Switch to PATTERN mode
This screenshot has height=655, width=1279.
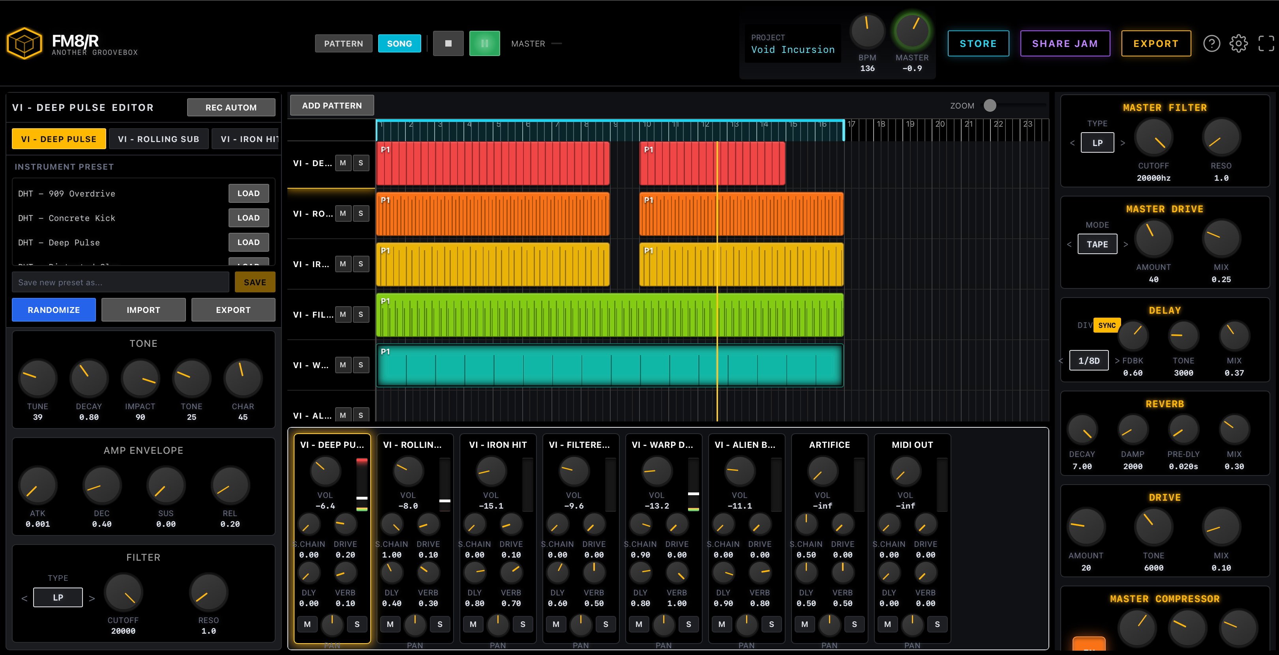[343, 44]
